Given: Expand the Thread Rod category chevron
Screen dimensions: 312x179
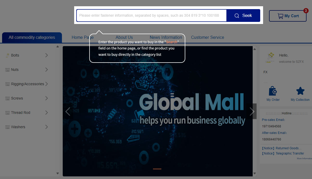Looking at the screenshot, I should pos(46,113).
